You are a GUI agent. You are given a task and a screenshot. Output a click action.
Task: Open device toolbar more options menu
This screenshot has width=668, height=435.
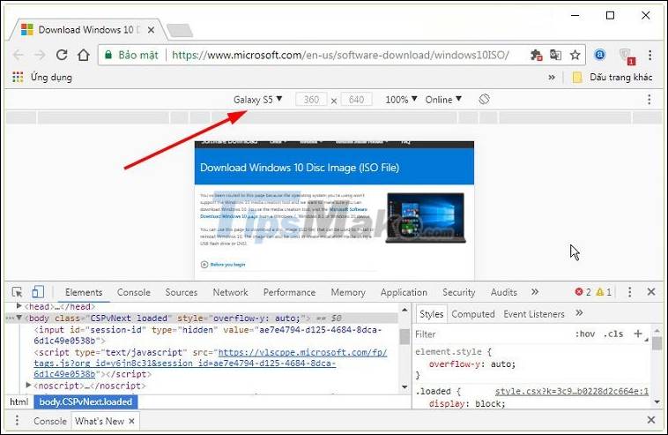click(x=649, y=100)
